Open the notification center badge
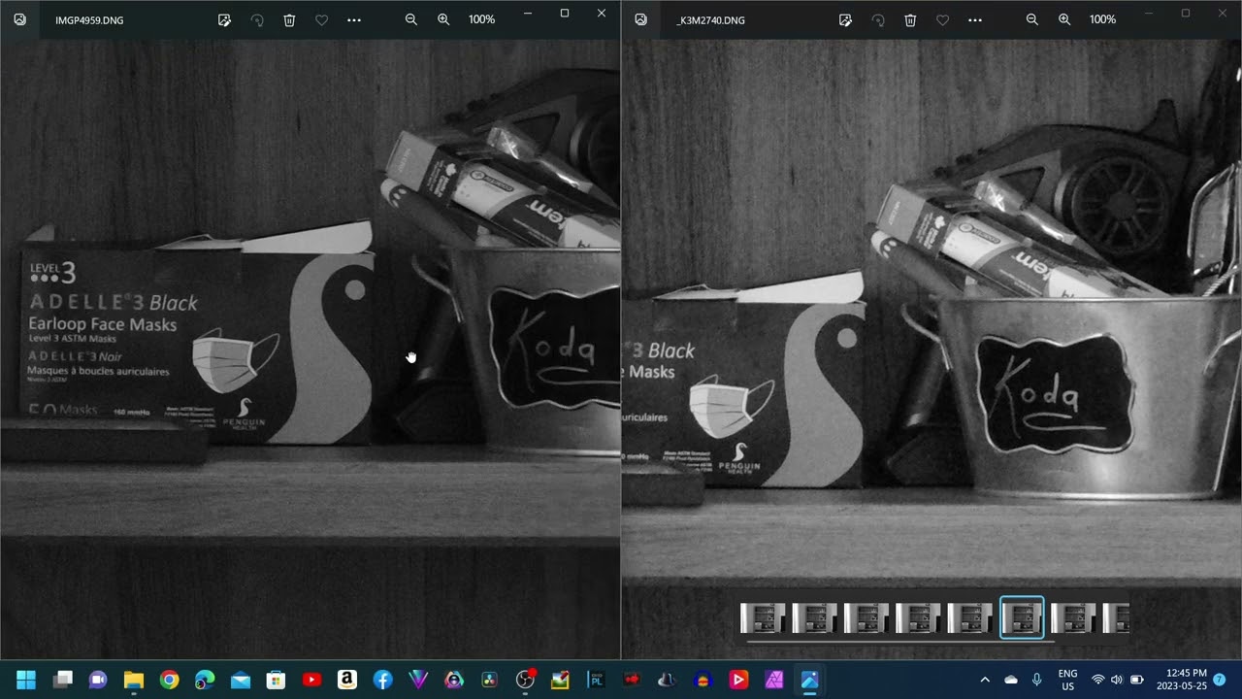The height and width of the screenshot is (699, 1242). pos(1220,679)
